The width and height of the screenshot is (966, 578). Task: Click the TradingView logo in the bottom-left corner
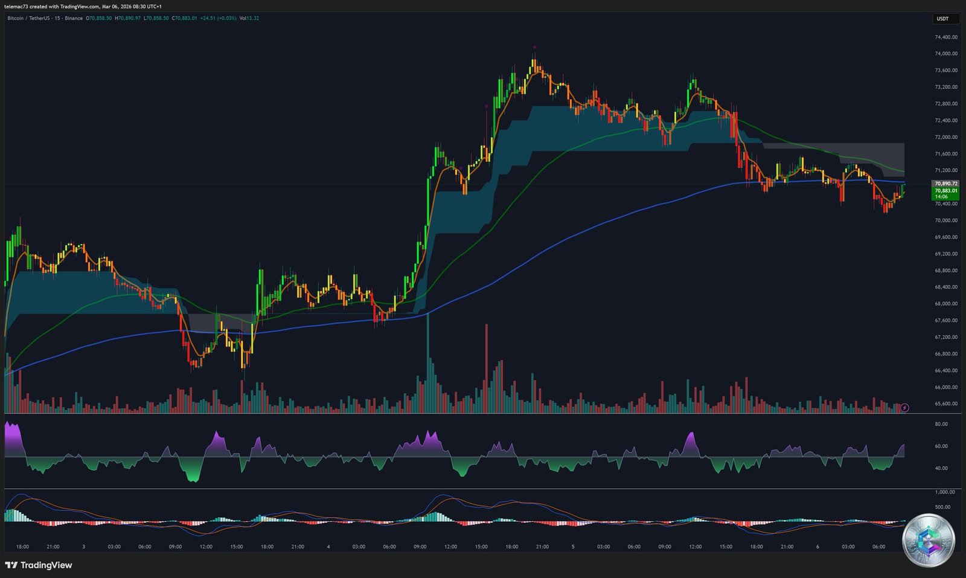pyautogui.click(x=38, y=565)
